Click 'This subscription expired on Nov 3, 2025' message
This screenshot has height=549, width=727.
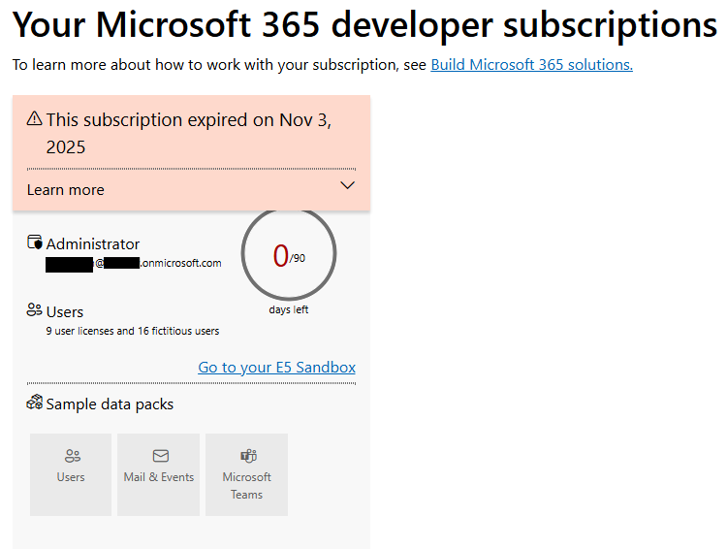[189, 133]
